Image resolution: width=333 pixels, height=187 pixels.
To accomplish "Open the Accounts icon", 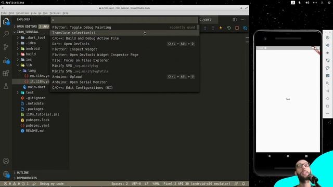I will [x=6, y=161].
